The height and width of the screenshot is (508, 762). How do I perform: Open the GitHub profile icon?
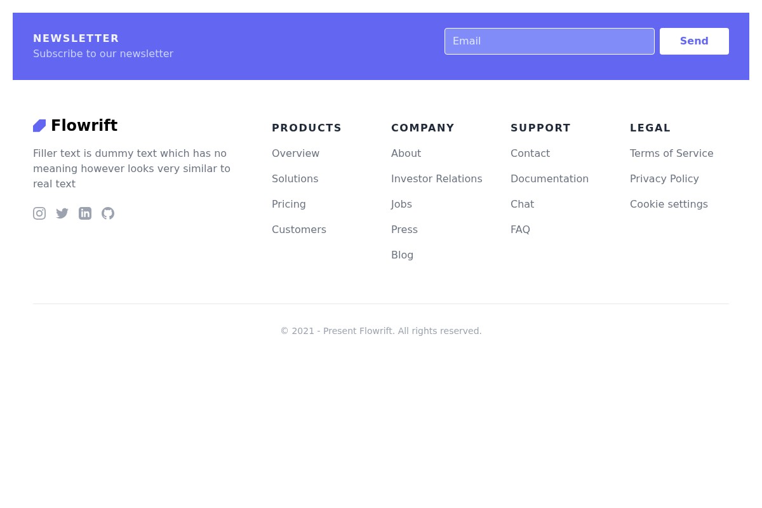pyautogui.click(x=108, y=213)
